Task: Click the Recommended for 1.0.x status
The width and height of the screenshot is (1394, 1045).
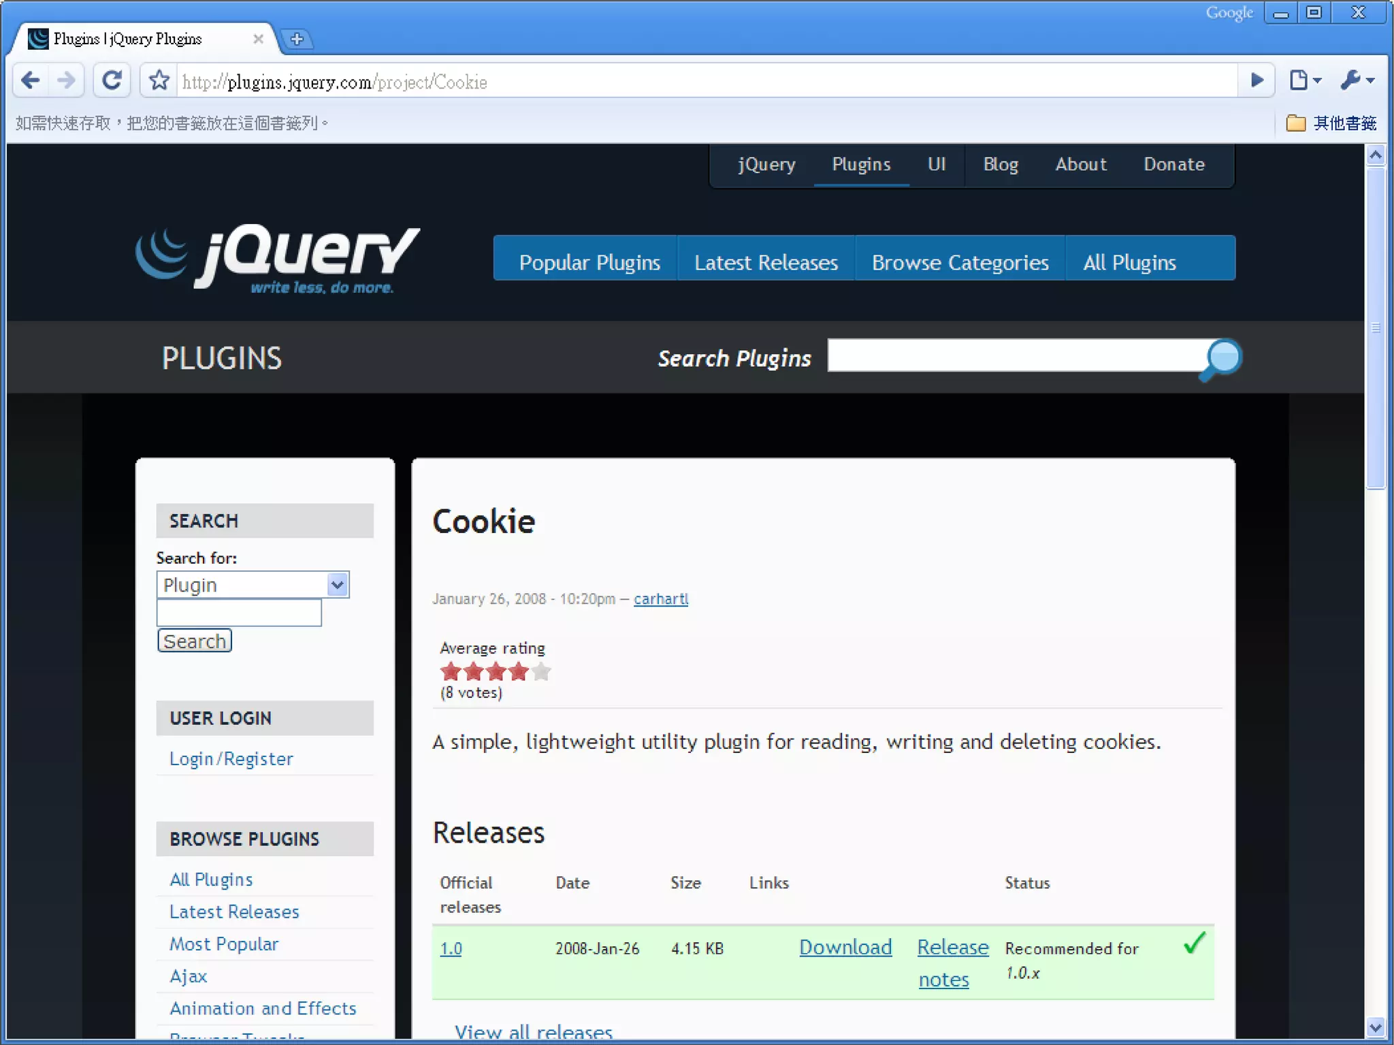Action: (1071, 961)
